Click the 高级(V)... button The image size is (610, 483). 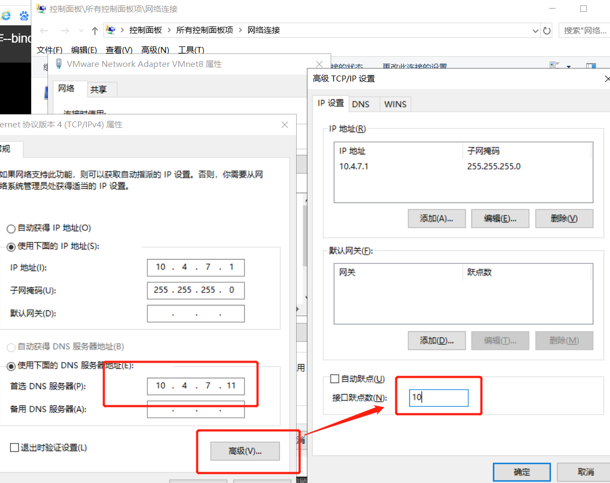coord(245,451)
